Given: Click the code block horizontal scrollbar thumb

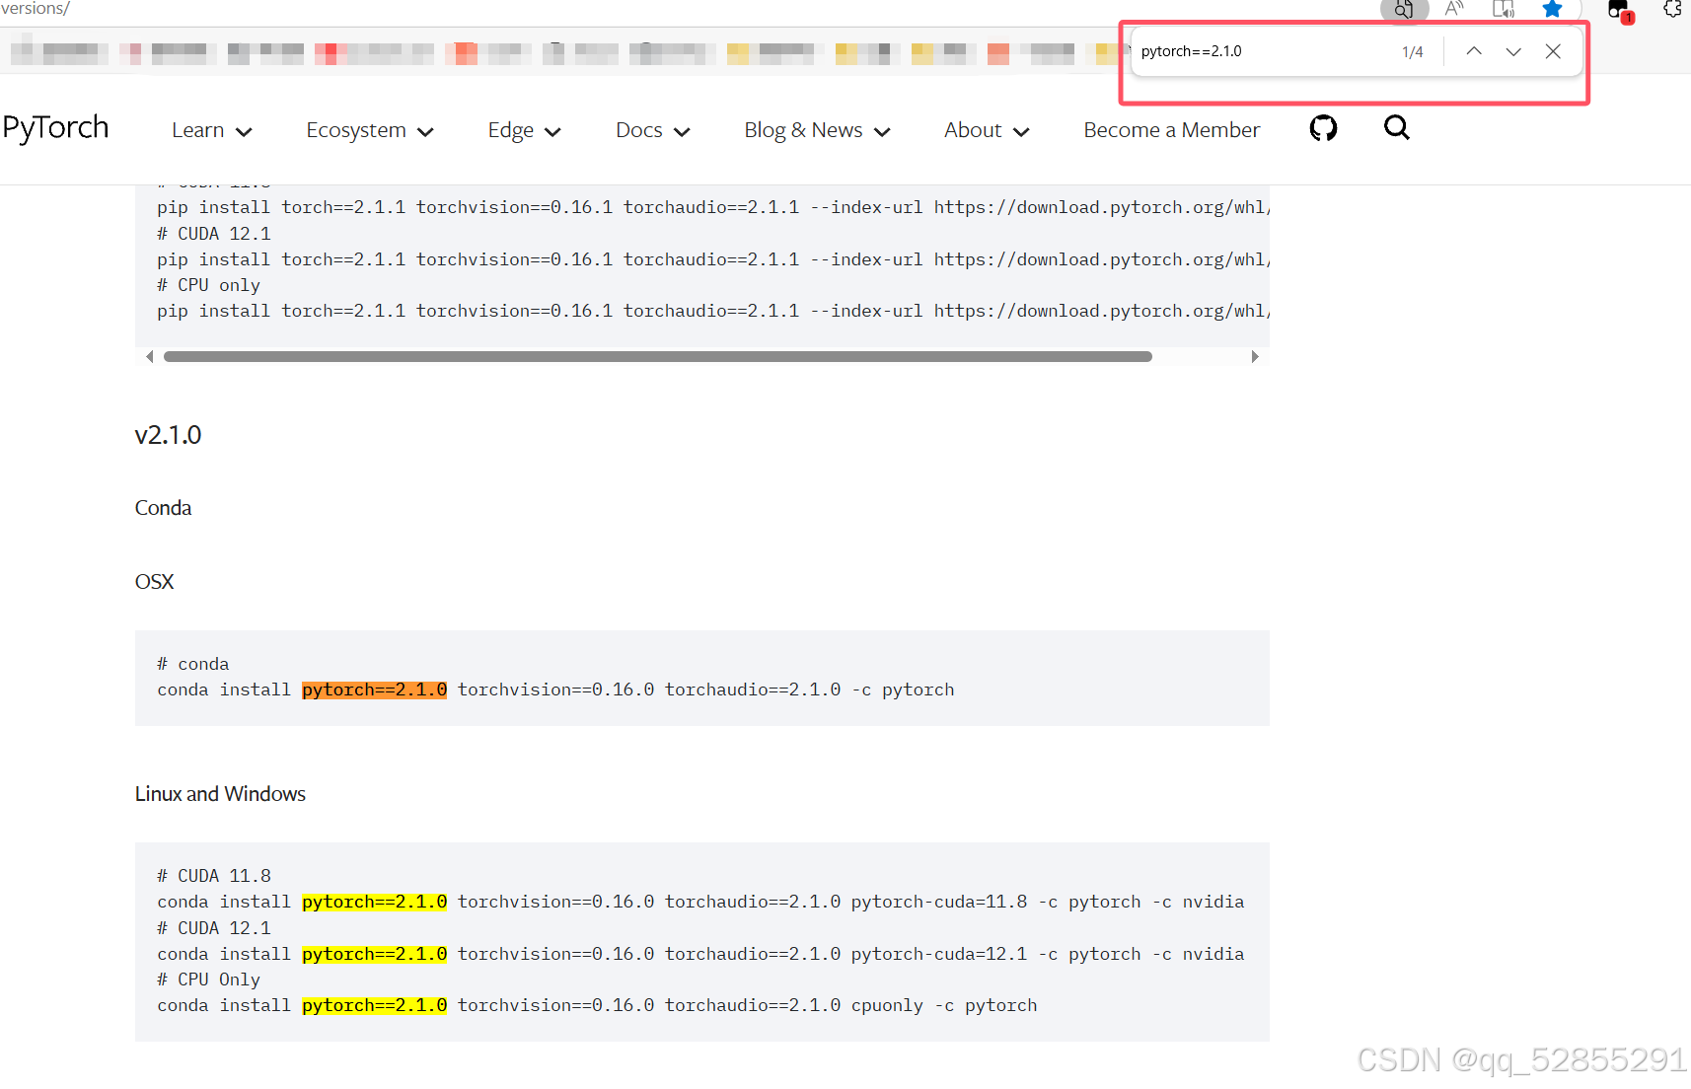Looking at the screenshot, I should 658,357.
